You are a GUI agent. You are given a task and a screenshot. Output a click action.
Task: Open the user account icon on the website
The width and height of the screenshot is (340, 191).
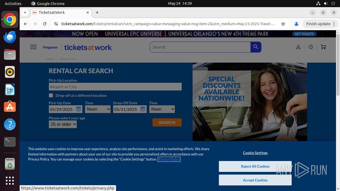coord(298,47)
